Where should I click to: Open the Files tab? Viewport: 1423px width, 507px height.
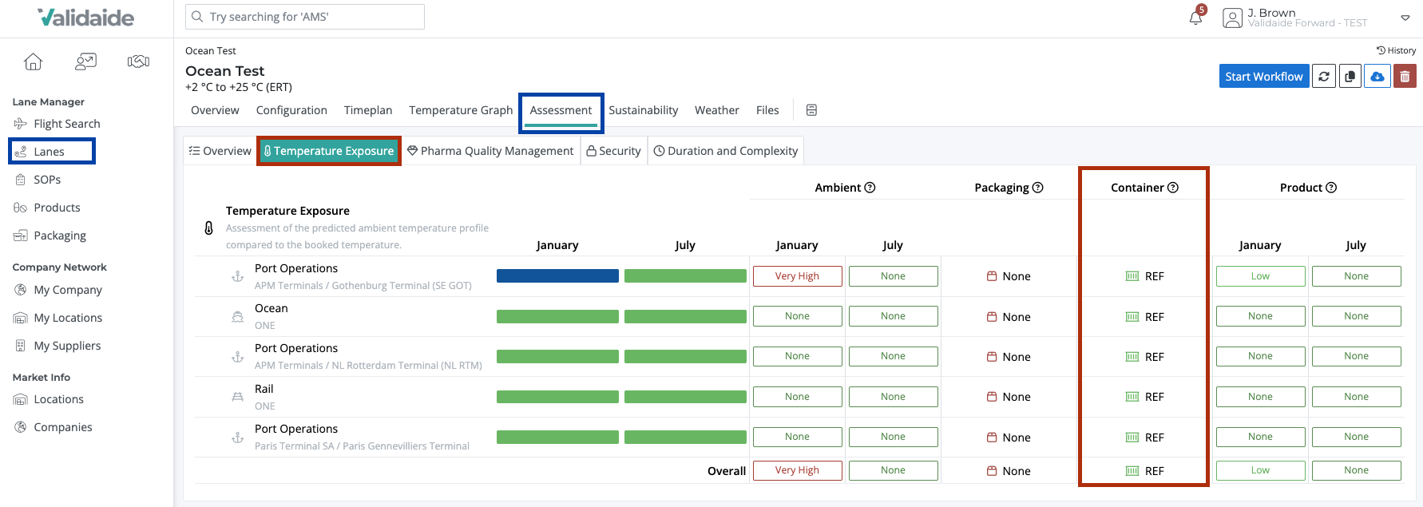[x=767, y=110]
